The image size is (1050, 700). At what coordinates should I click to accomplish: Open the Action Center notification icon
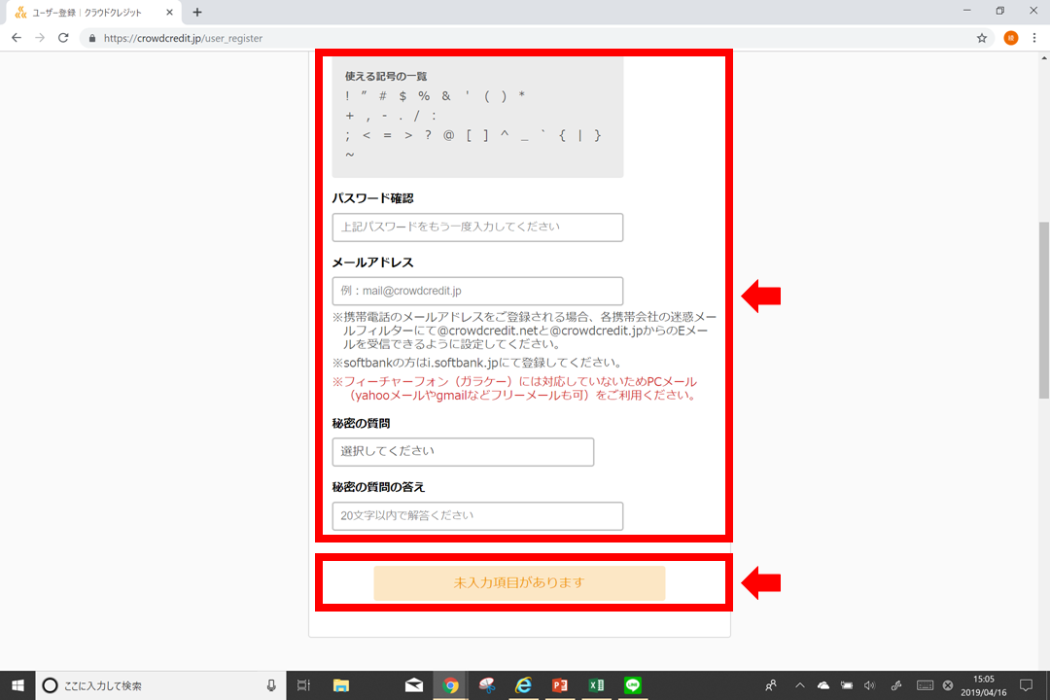pyautogui.click(x=1026, y=685)
